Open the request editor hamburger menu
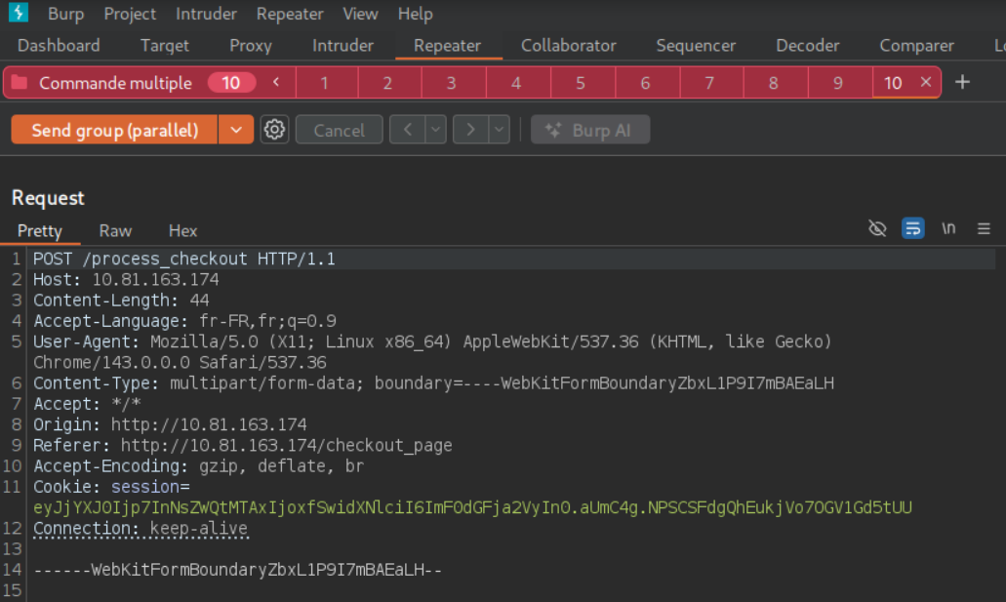The height and width of the screenshot is (602, 1006). click(984, 228)
